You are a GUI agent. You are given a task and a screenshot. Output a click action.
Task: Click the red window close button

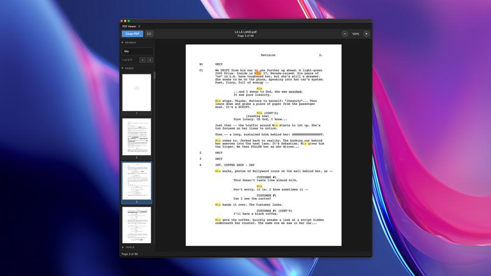(122, 21)
